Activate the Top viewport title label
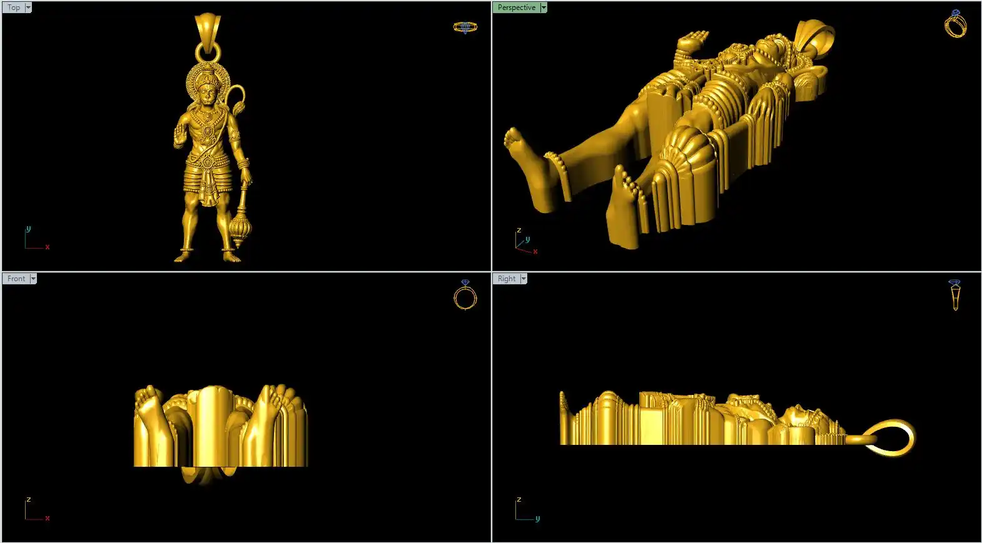 pos(14,7)
